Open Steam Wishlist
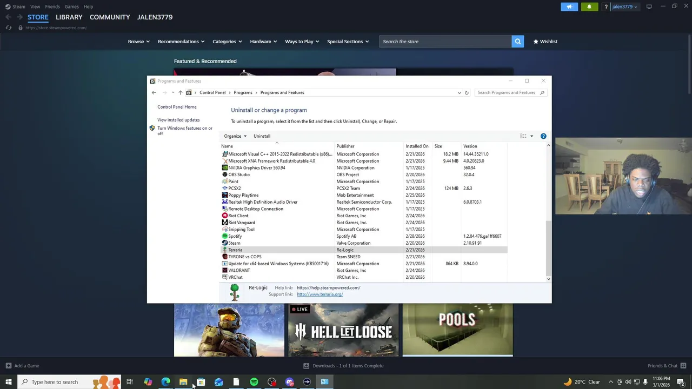Image resolution: width=692 pixels, height=389 pixels. pos(545,41)
